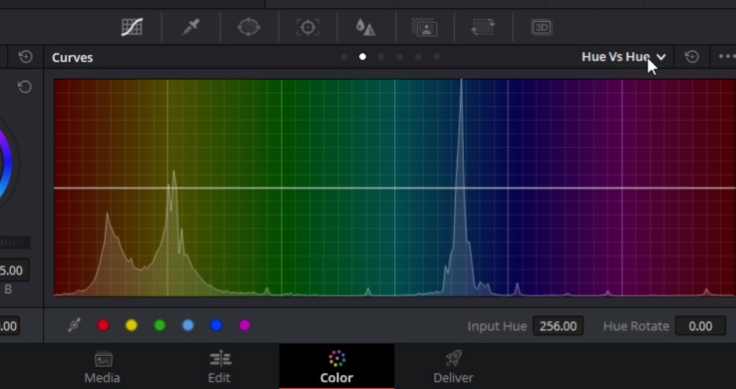Open the Key palette
736x389 pixels.
[x=425, y=27]
